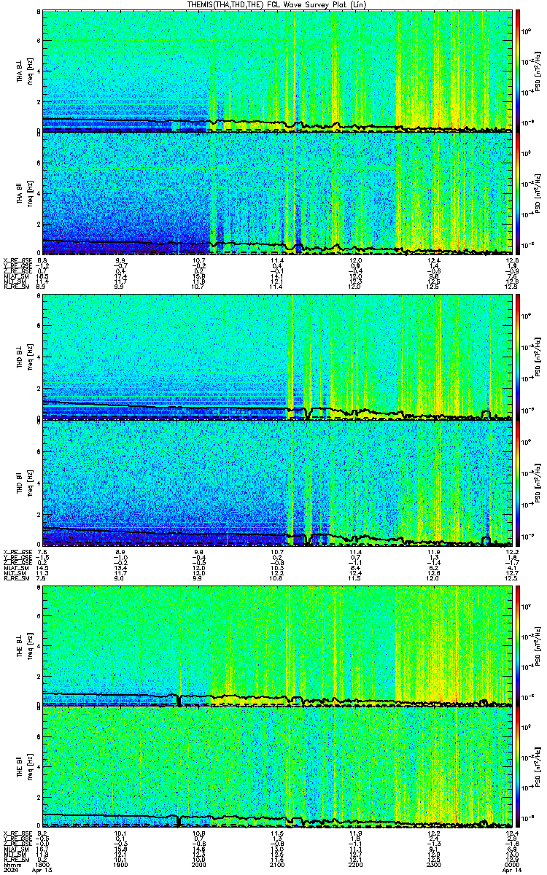Click inside the THA B-parallel spectrogram panel
This screenshot has height=875, width=547.
click(x=278, y=192)
